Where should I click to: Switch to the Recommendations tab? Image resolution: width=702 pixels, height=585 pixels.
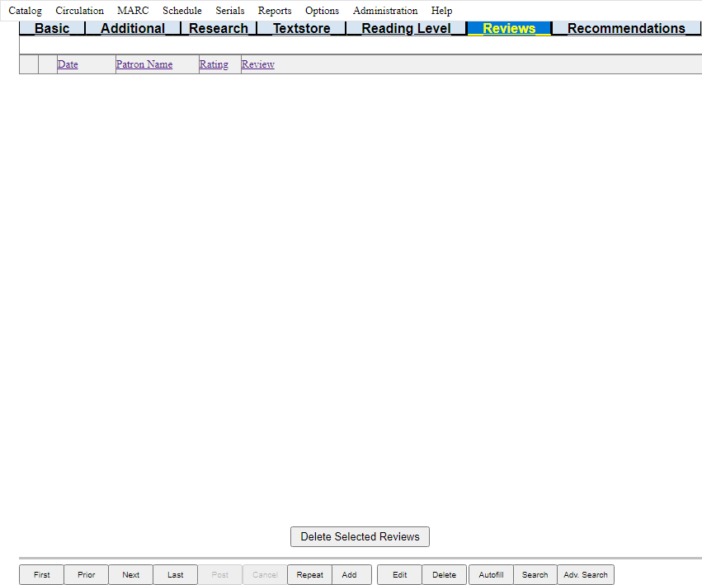point(626,29)
